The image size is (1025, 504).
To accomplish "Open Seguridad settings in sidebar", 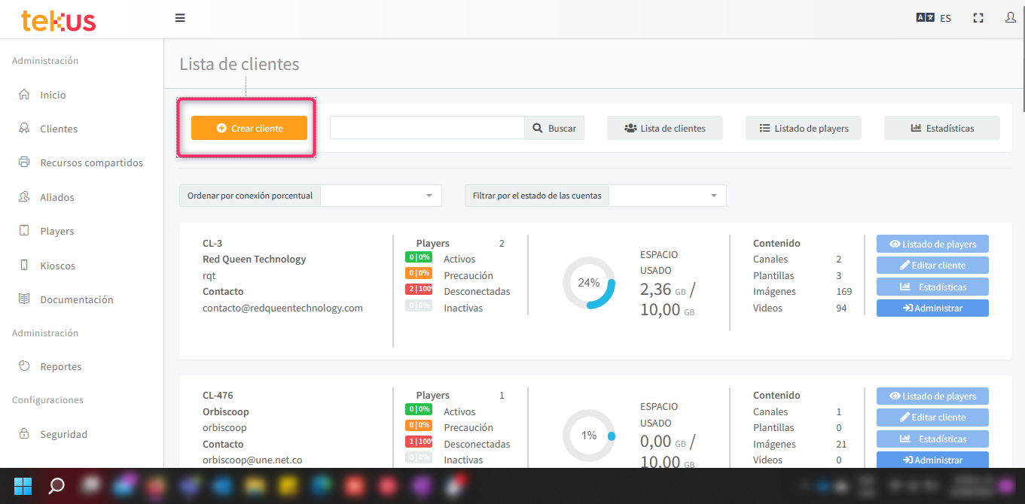I will click(63, 434).
